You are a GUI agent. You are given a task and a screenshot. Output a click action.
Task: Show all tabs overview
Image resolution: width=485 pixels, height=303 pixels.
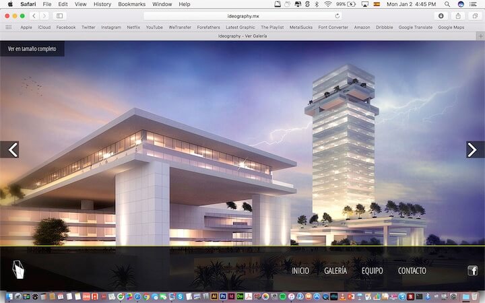pos(474,15)
